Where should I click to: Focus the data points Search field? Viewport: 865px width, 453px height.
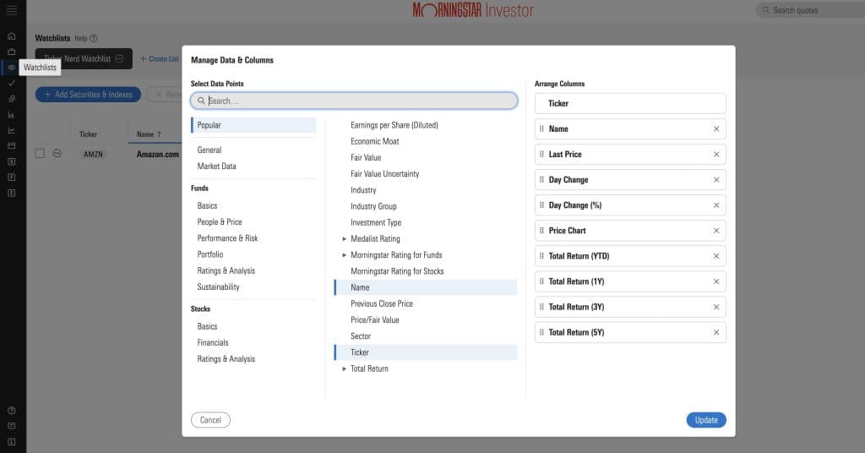tap(354, 101)
